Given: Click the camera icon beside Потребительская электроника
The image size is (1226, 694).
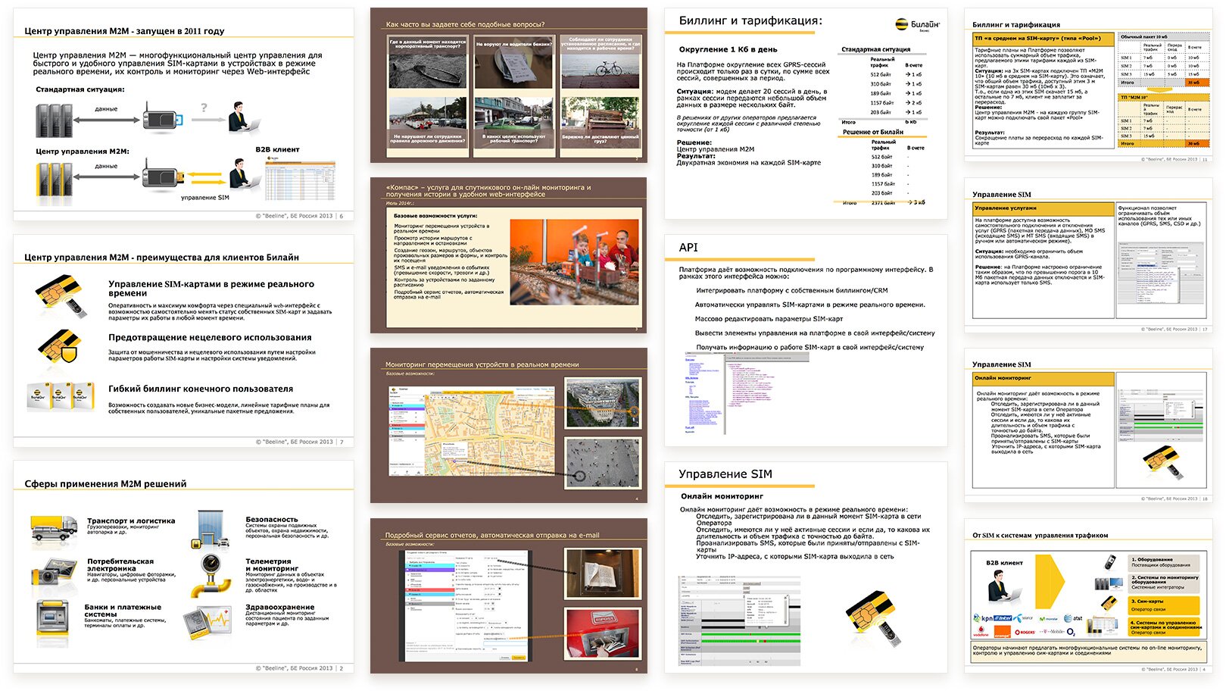Looking at the screenshot, I should click(55, 572).
